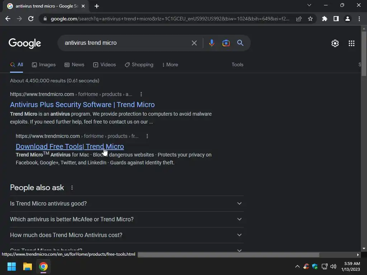The height and width of the screenshot is (275, 367).
Task: Open options menu beside the first result URL
Action: pos(141,94)
